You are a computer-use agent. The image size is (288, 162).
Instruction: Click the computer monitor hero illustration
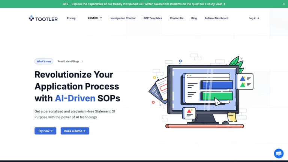click(x=201, y=91)
